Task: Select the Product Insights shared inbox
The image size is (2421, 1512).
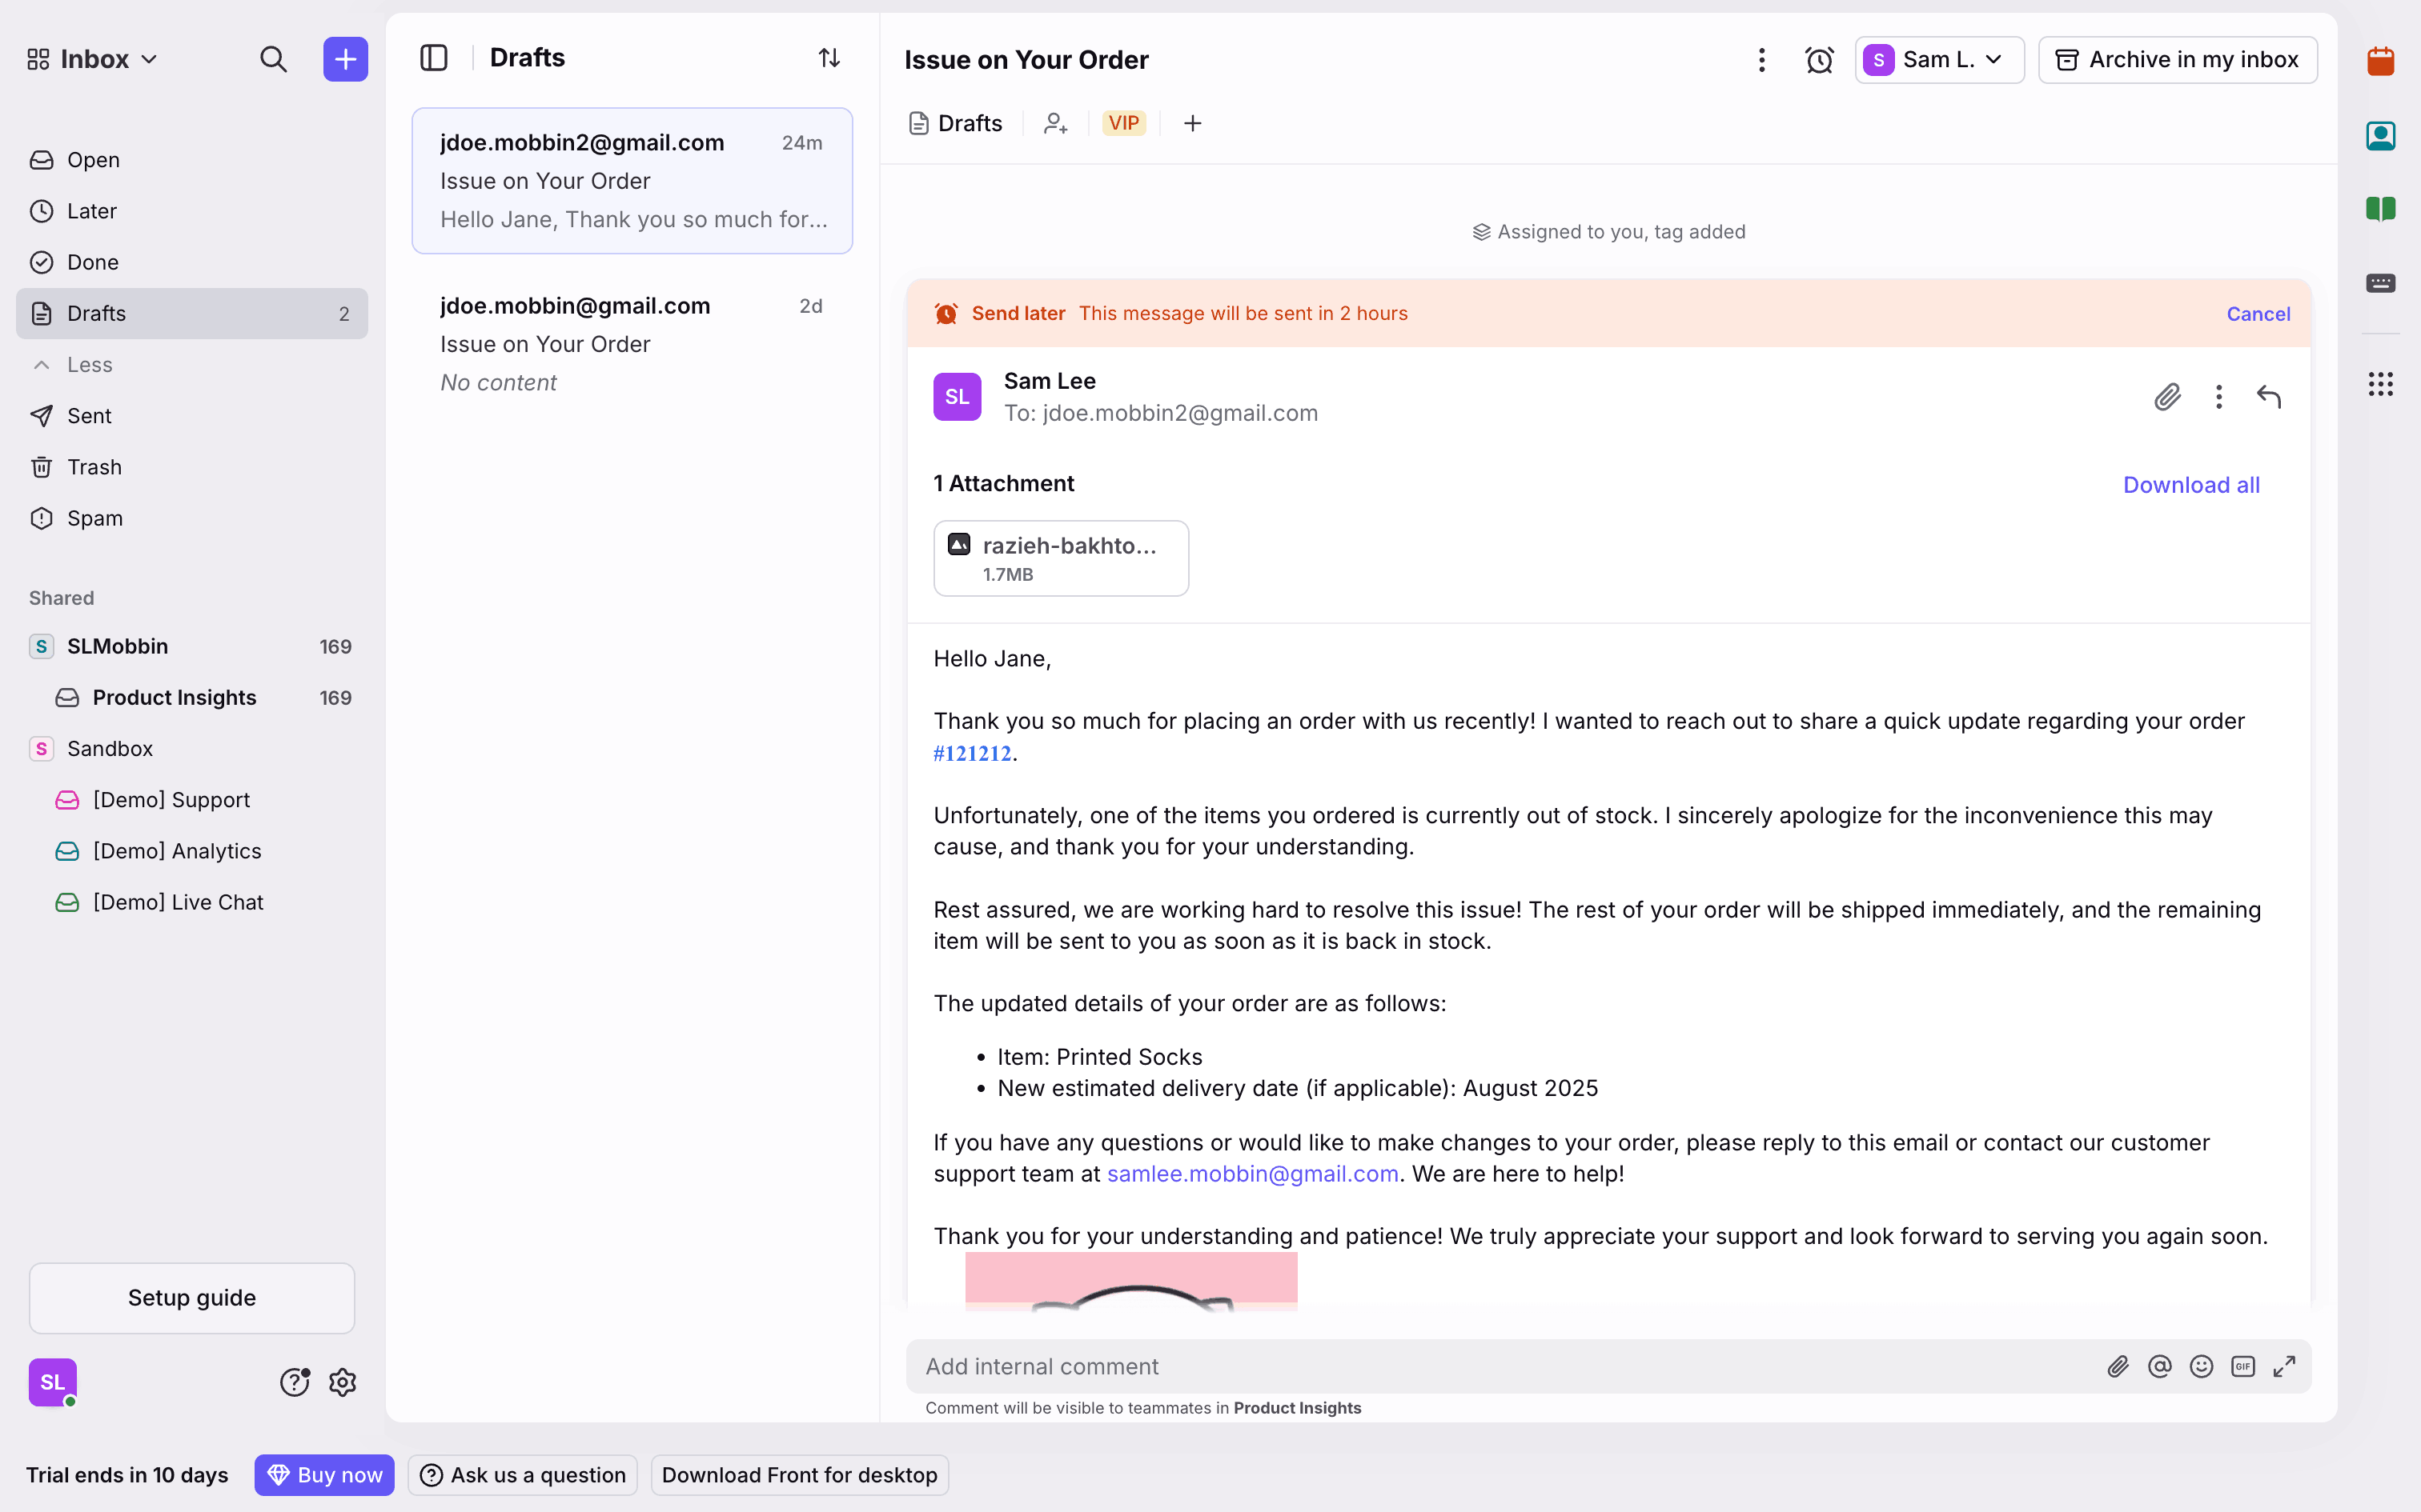Action: tap(174, 697)
